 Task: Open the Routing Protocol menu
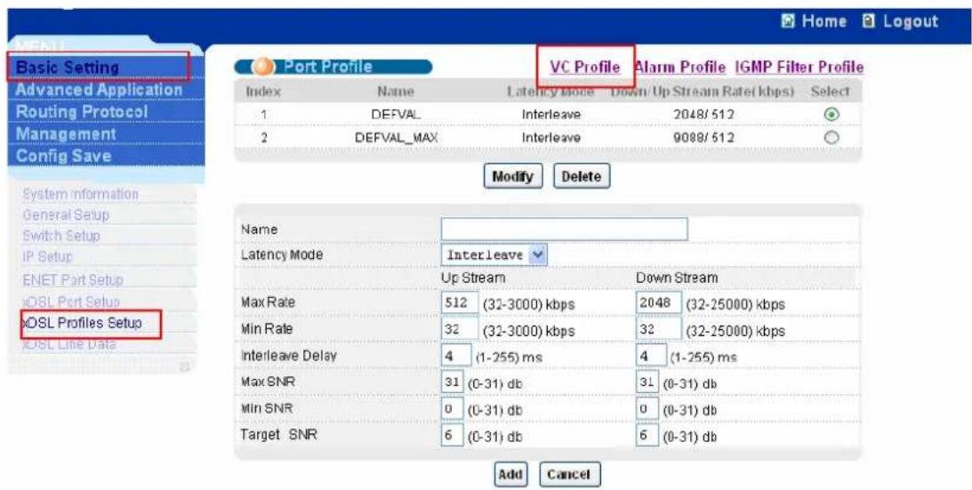click(x=82, y=112)
